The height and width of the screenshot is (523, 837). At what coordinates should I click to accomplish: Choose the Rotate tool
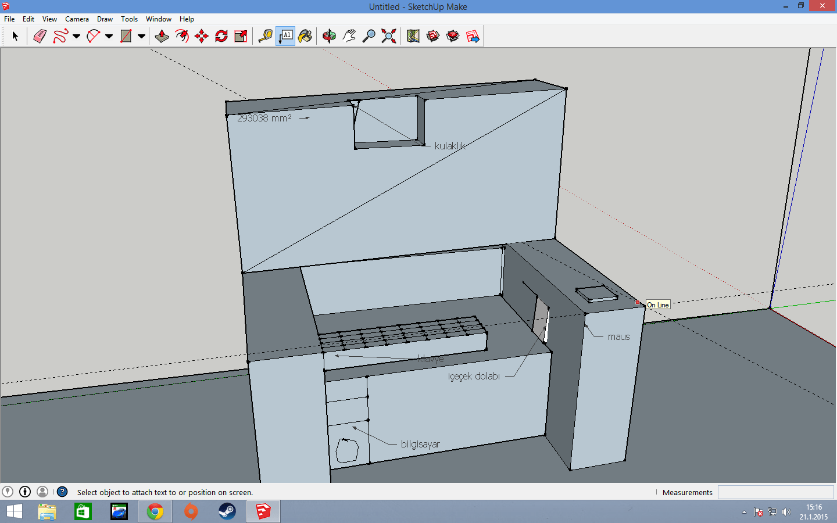(221, 36)
